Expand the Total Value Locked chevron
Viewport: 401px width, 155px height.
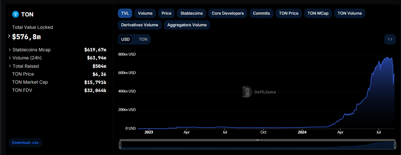click(x=9, y=36)
